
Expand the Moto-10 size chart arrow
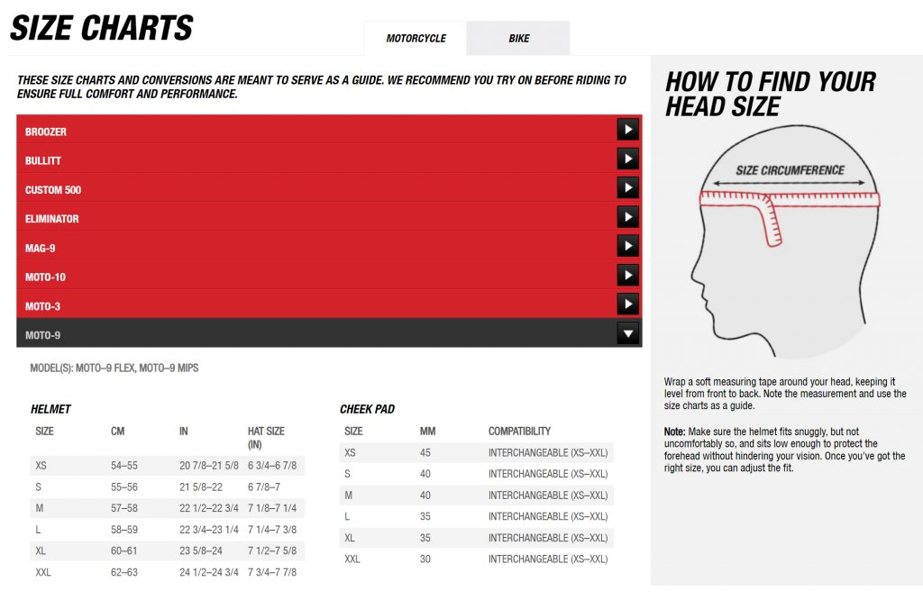pos(628,276)
